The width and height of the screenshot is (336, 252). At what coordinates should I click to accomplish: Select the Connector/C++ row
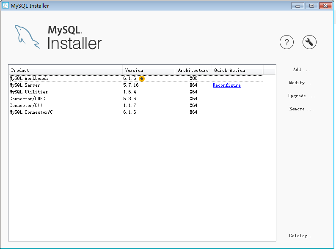click(x=136, y=106)
